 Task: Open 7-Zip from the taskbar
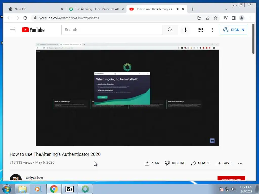[69, 189]
